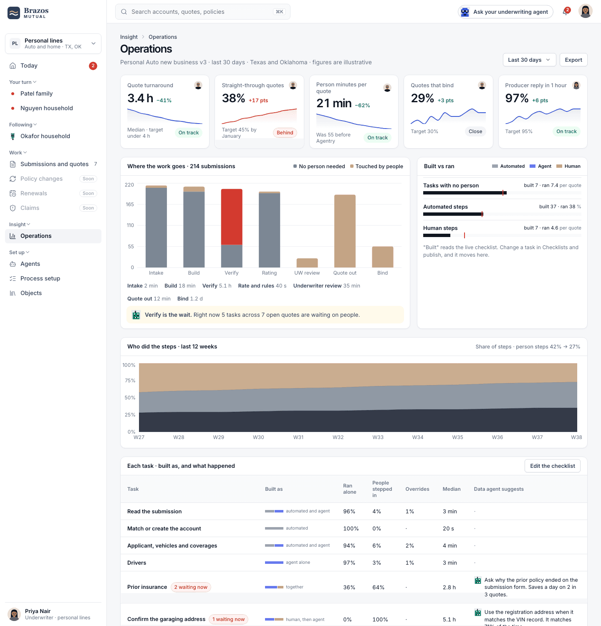Click the owner avatar on Quote turnaround card
Screen dimensions: 601x626
point(198,85)
